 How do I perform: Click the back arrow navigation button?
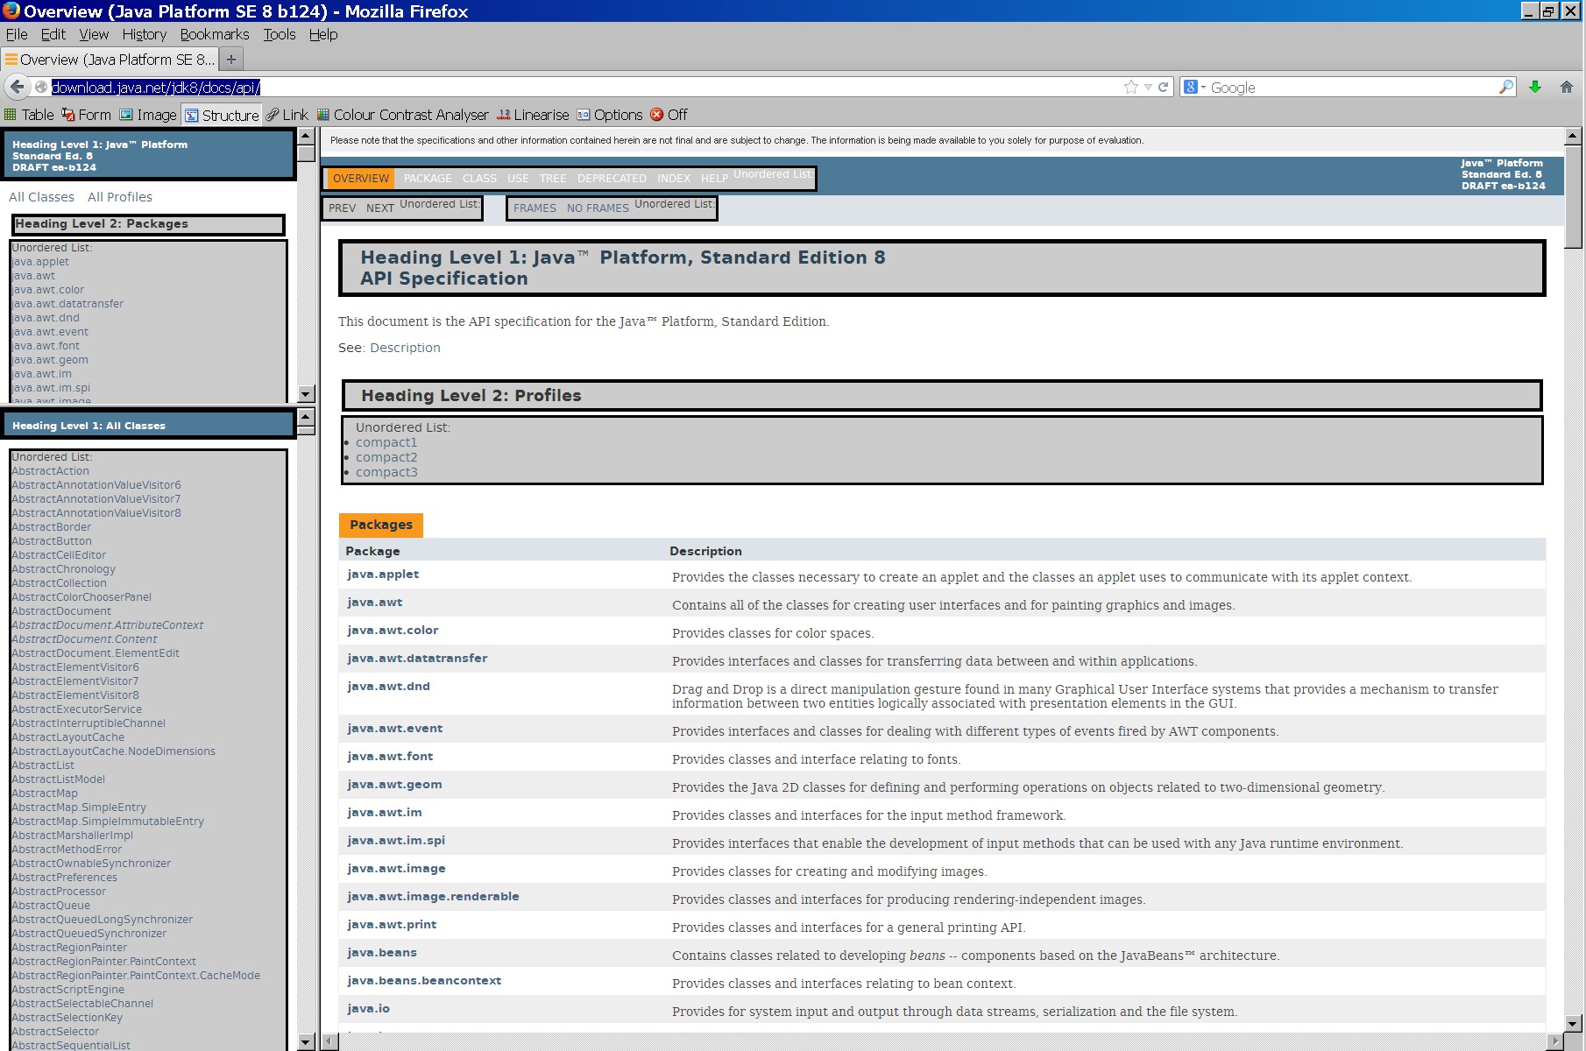[18, 87]
